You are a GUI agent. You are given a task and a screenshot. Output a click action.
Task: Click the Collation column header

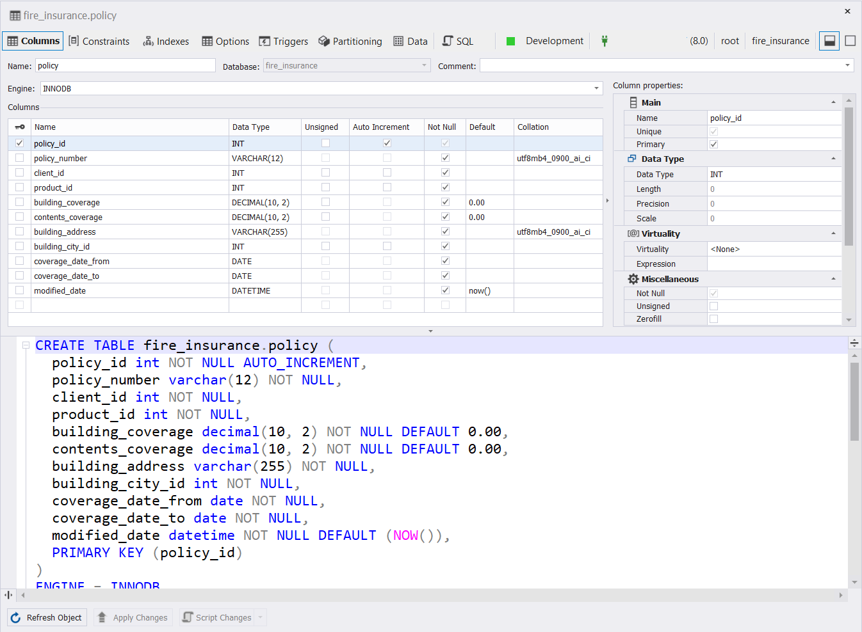pyautogui.click(x=558, y=127)
